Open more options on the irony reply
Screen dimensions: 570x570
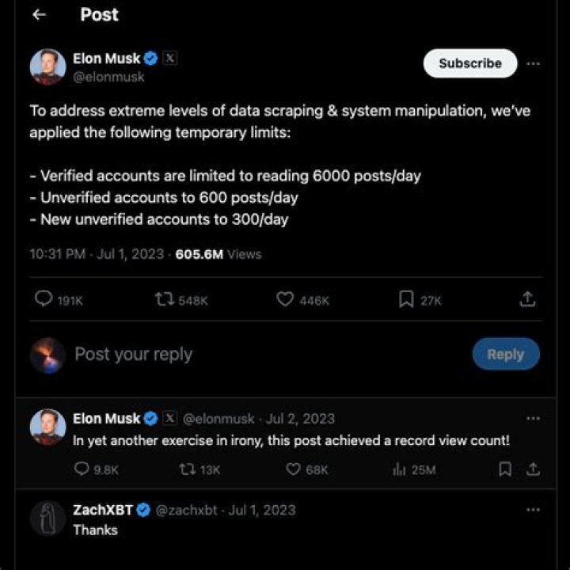pos(534,418)
